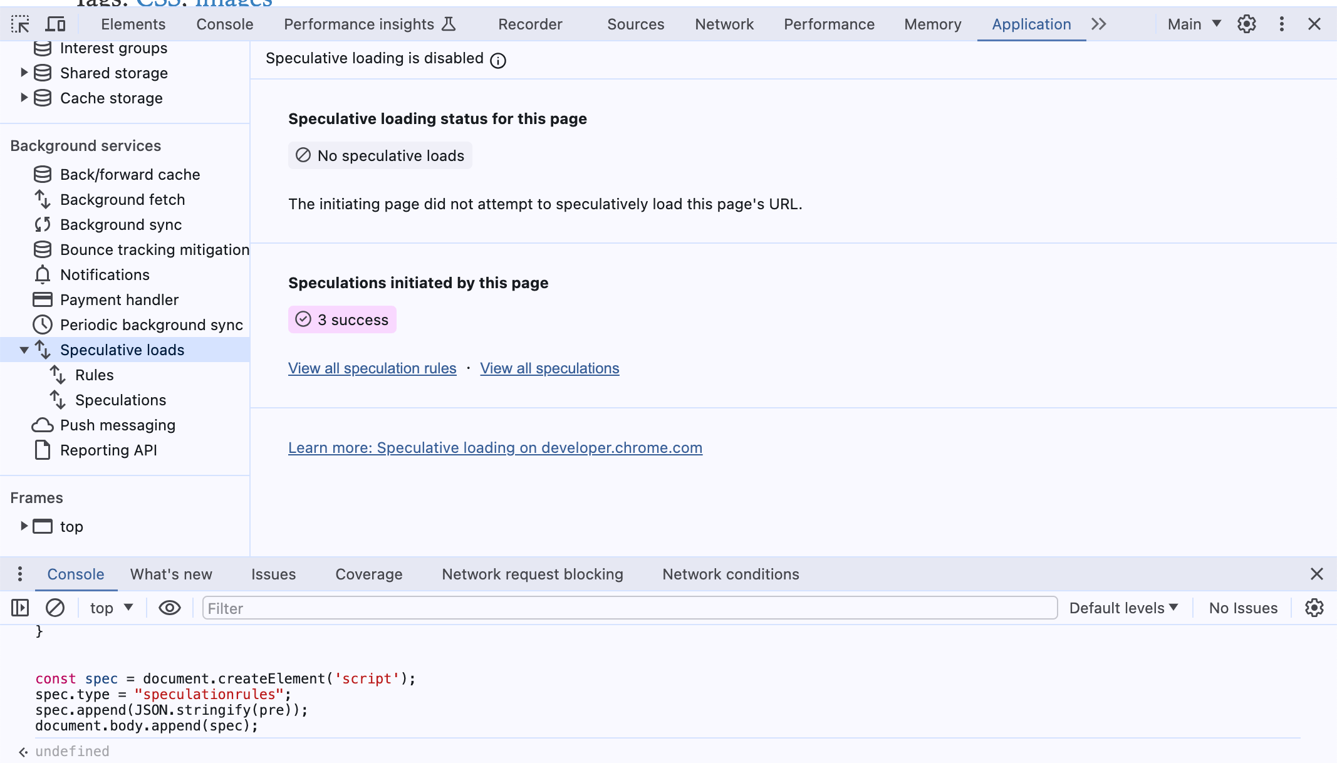1337x763 pixels.
Task: Switch to the Issues drawer tab
Action: (273, 574)
